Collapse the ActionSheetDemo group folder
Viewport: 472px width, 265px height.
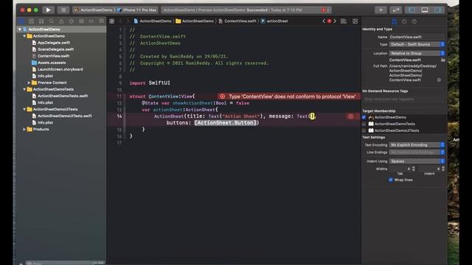click(24, 36)
